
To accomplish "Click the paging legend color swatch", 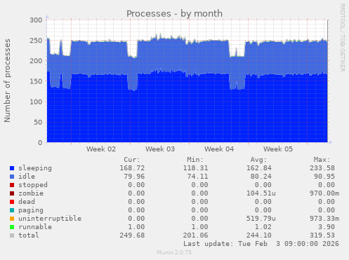I will click(12, 210).
